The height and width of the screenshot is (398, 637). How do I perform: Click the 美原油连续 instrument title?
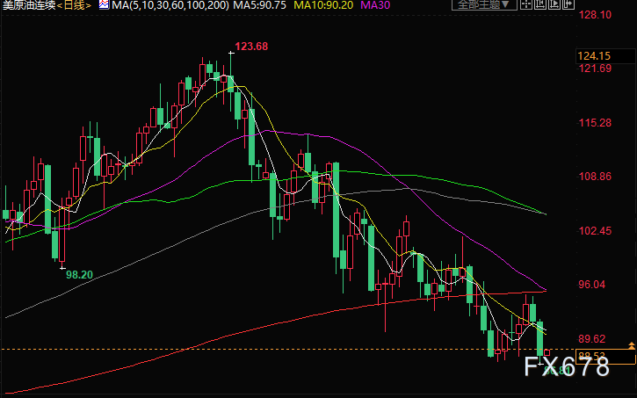point(28,5)
